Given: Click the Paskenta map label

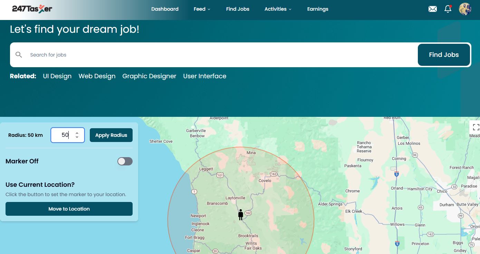Looking at the screenshot, I should [x=353, y=166].
